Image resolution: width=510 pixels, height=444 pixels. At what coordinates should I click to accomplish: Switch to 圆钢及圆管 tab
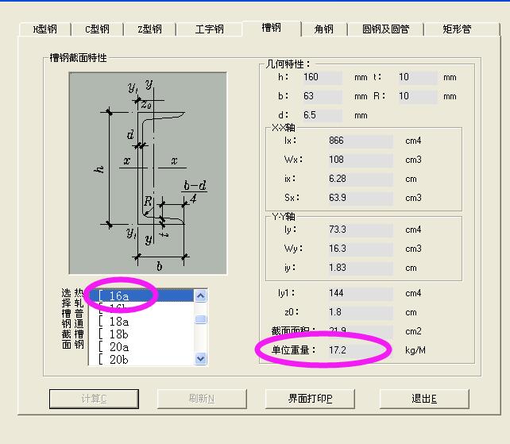pyautogui.click(x=385, y=29)
